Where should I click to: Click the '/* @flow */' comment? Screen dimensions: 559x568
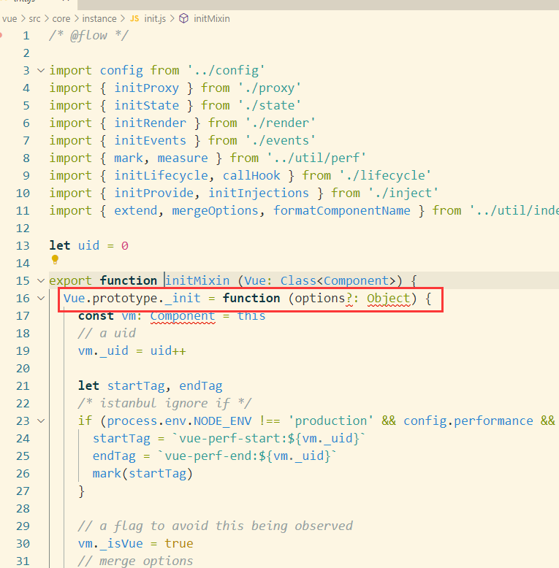[89, 36]
